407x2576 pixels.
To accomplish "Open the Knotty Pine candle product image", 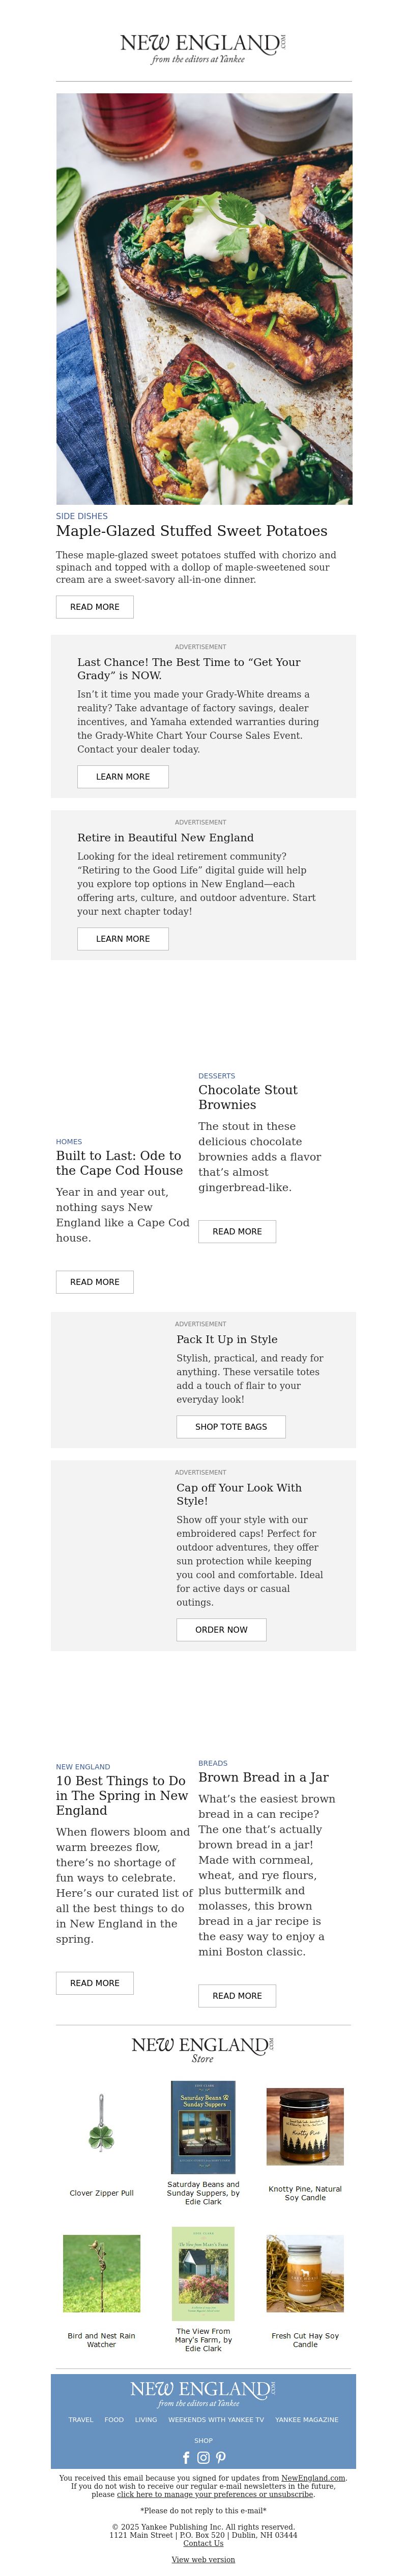I will [x=305, y=2127].
